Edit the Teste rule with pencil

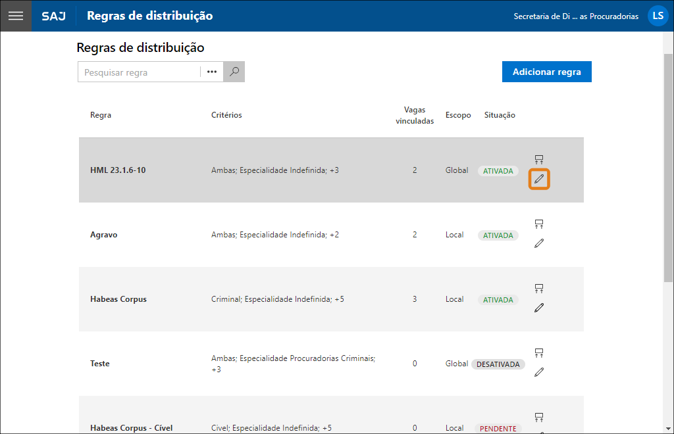click(x=539, y=372)
